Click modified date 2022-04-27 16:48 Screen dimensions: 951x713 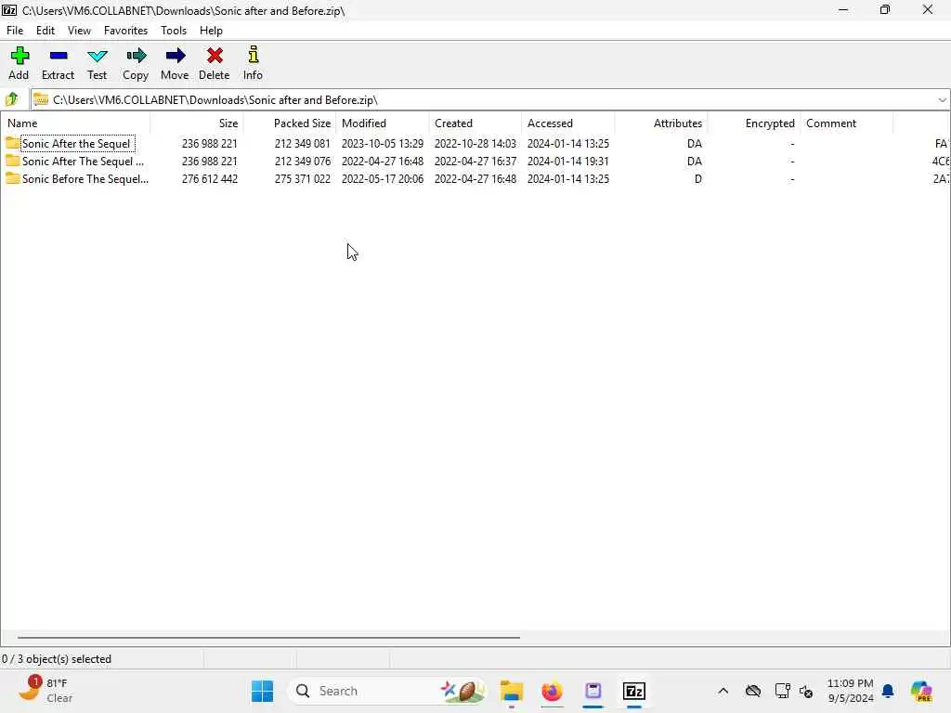click(x=383, y=162)
